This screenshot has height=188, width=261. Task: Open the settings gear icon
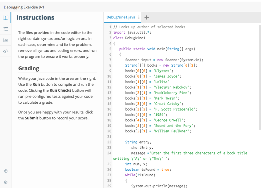point(6,182)
